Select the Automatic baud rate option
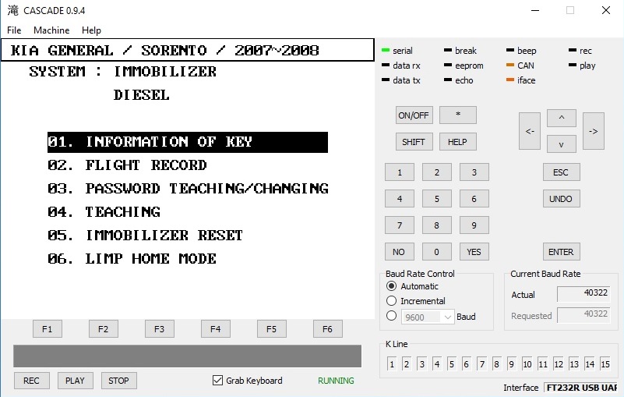The height and width of the screenshot is (397, 624). [392, 286]
